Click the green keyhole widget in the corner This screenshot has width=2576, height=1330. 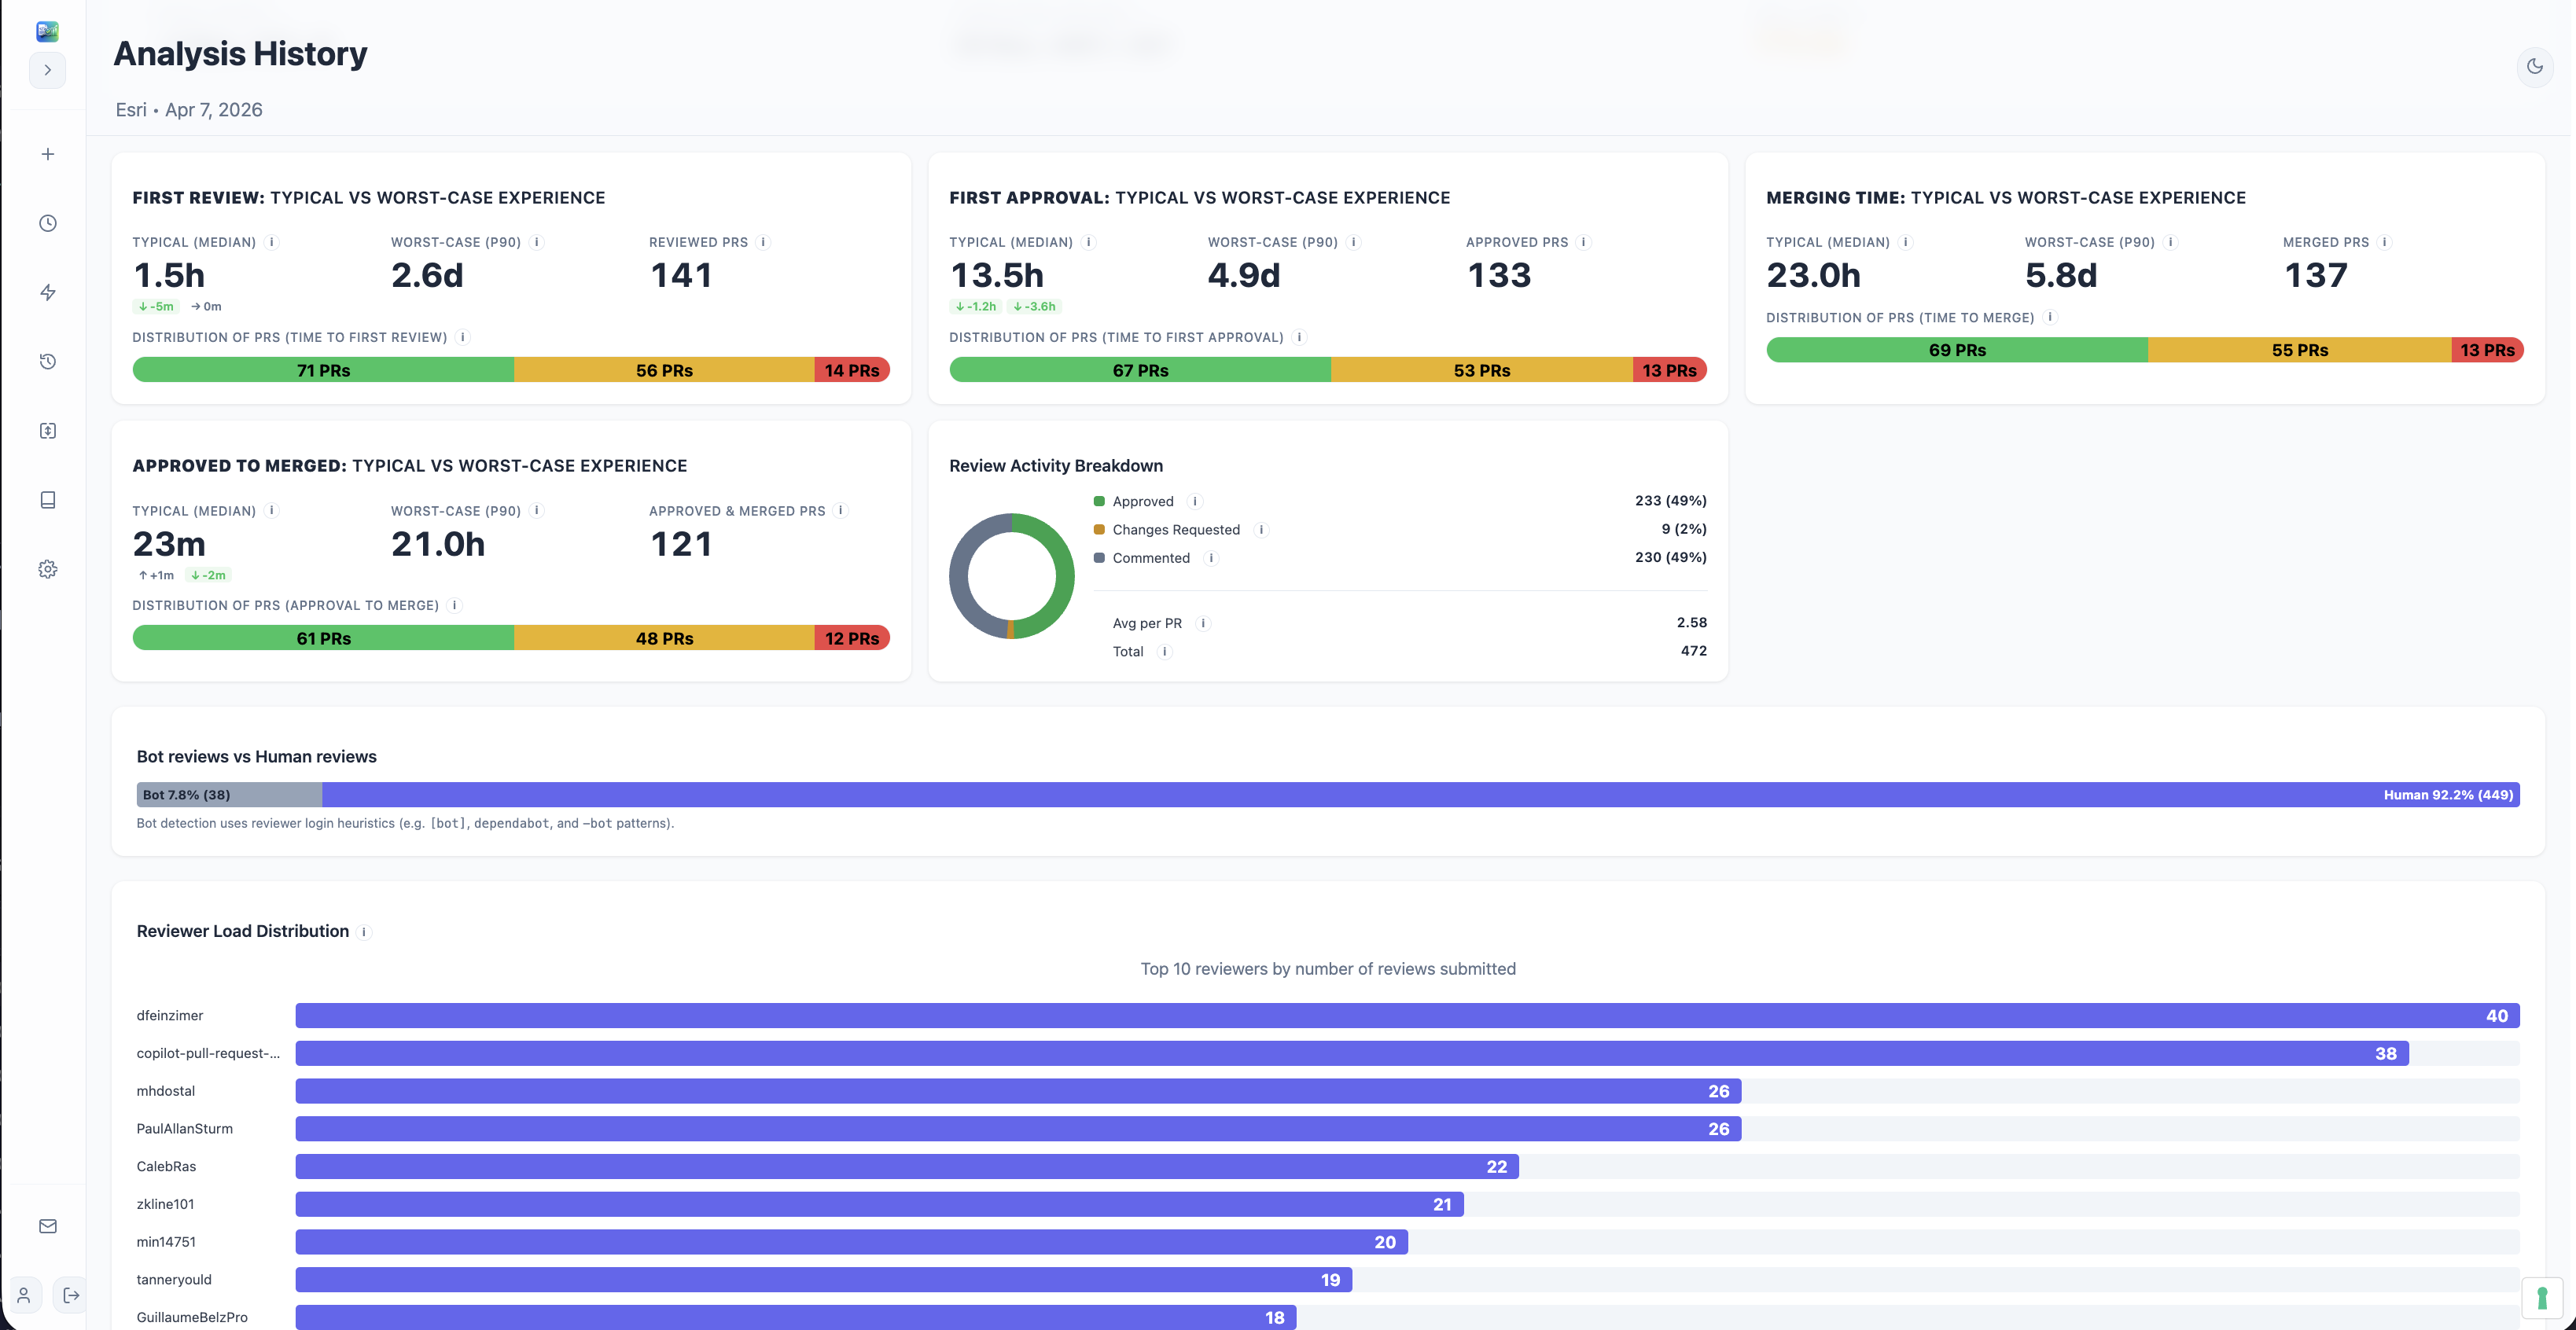(x=2541, y=1298)
